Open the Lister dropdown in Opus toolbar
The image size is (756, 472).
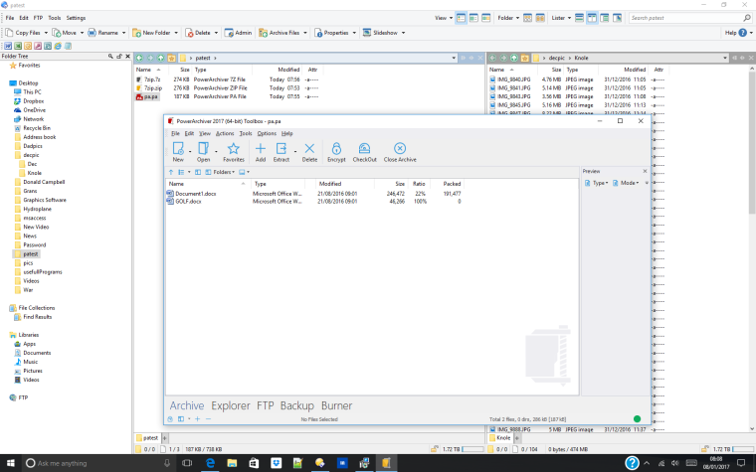click(561, 18)
